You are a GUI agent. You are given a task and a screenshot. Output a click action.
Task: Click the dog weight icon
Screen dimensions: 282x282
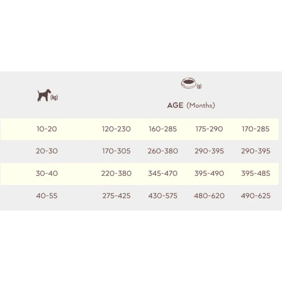[x=44, y=95]
